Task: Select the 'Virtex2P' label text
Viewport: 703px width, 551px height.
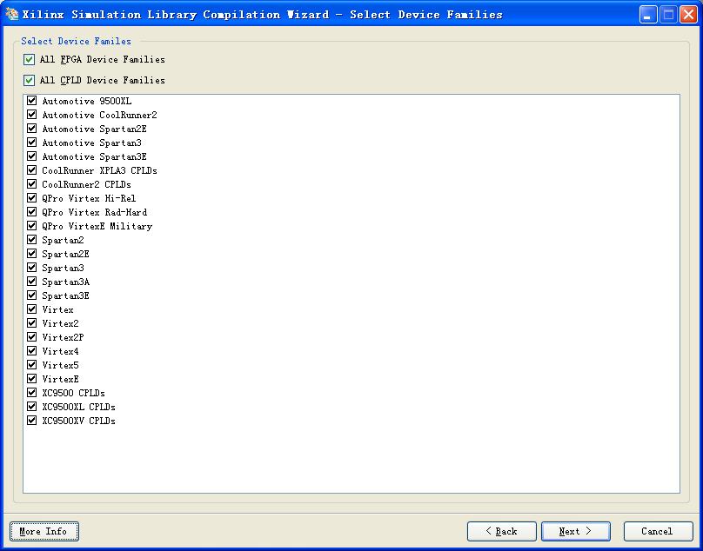Action: (63, 337)
